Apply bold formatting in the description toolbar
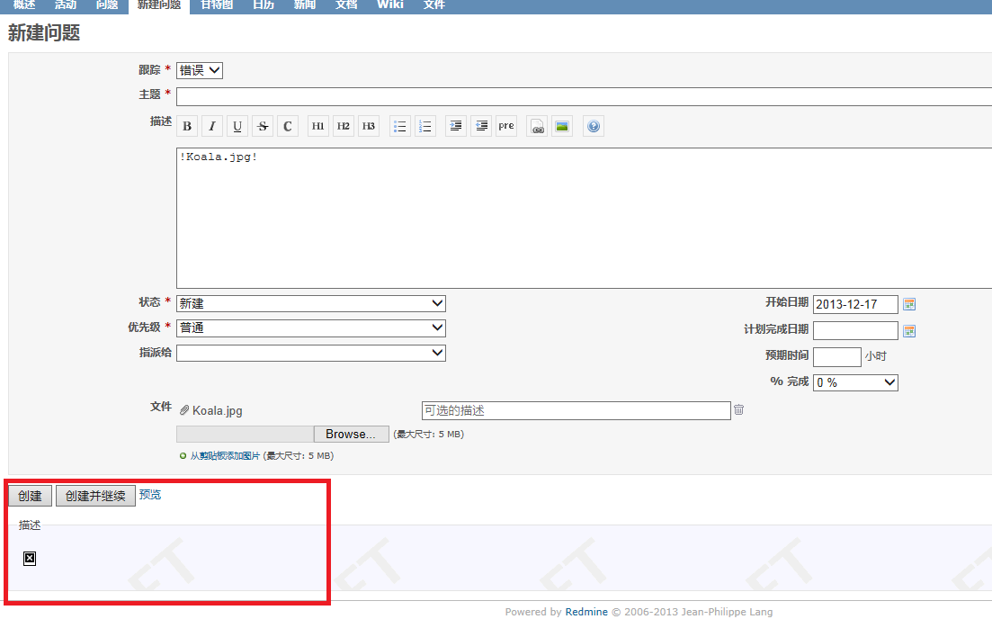The width and height of the screenshot is (992, 637). [x=187, y=127]
